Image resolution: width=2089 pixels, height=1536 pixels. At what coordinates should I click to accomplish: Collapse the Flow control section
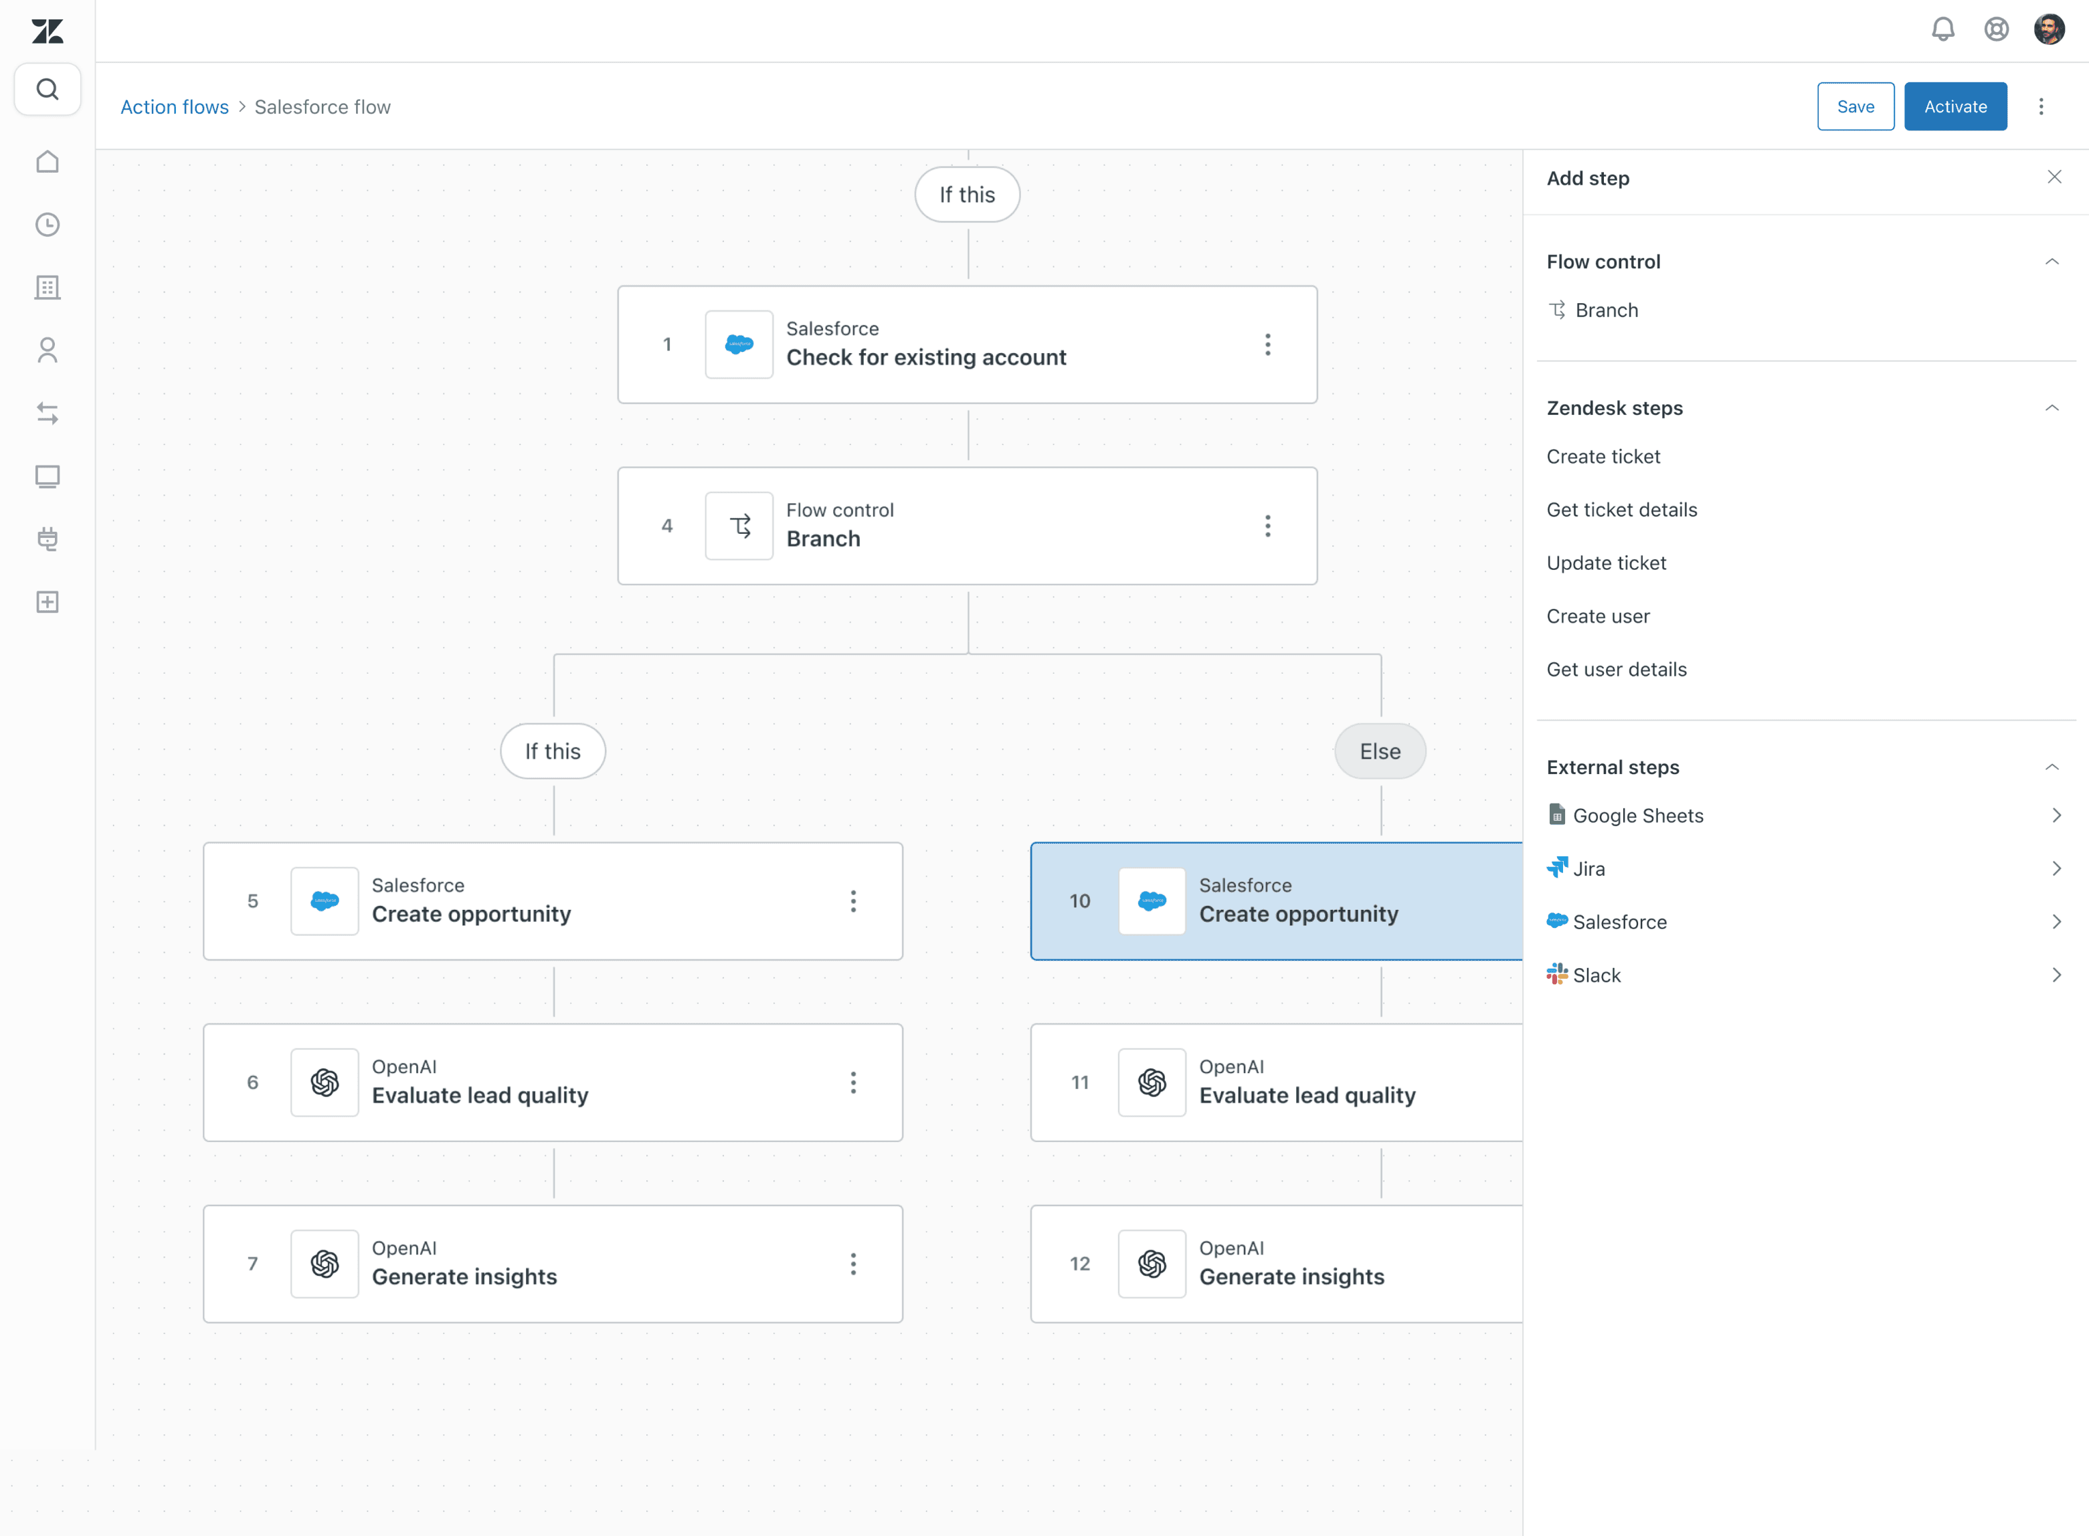coord(2051,262)
